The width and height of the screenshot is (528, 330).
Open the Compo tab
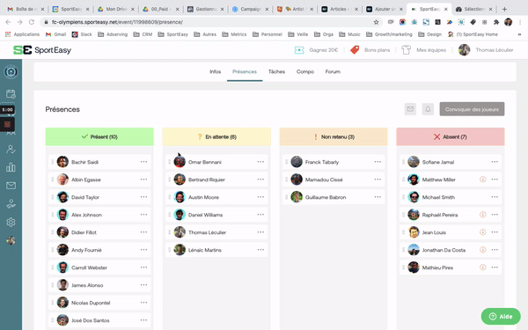point(305,72)
